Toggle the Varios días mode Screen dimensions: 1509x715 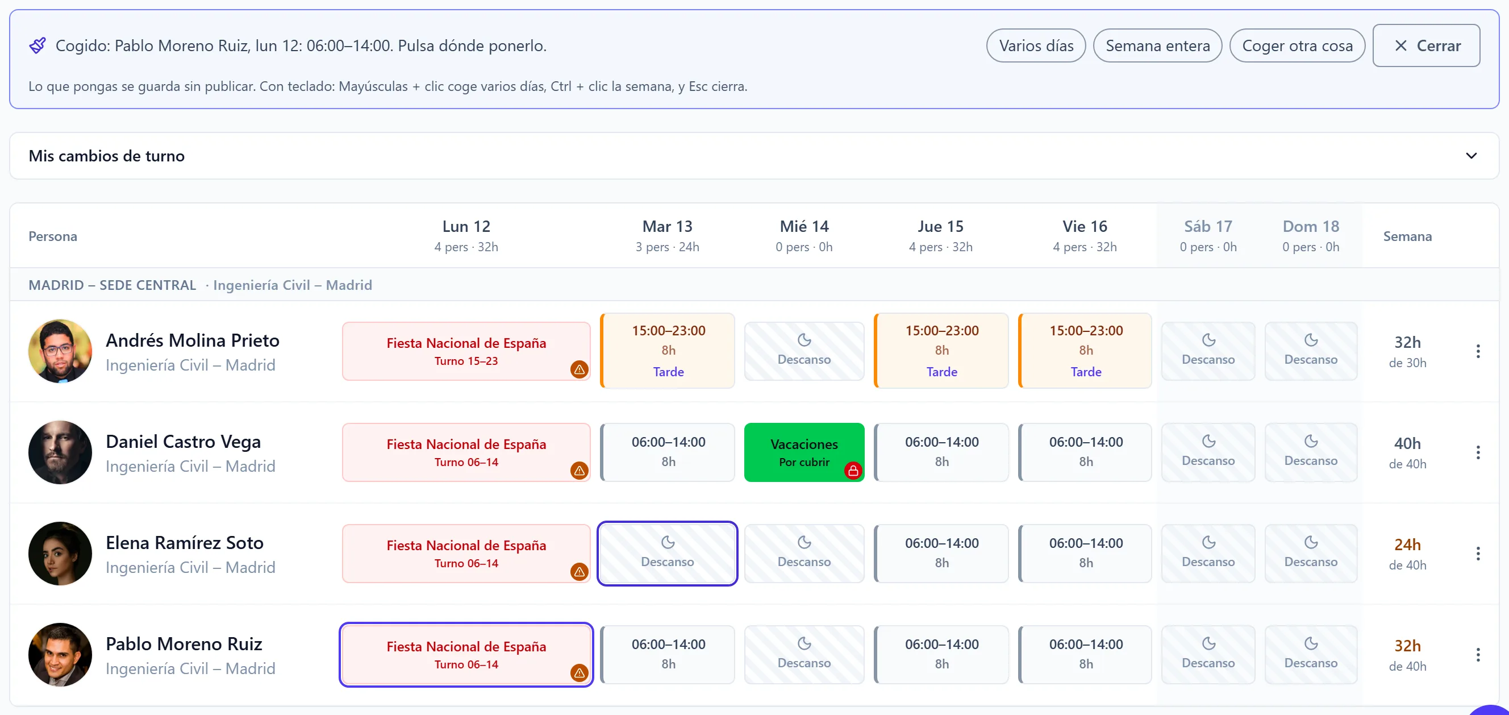point(1036,45)
